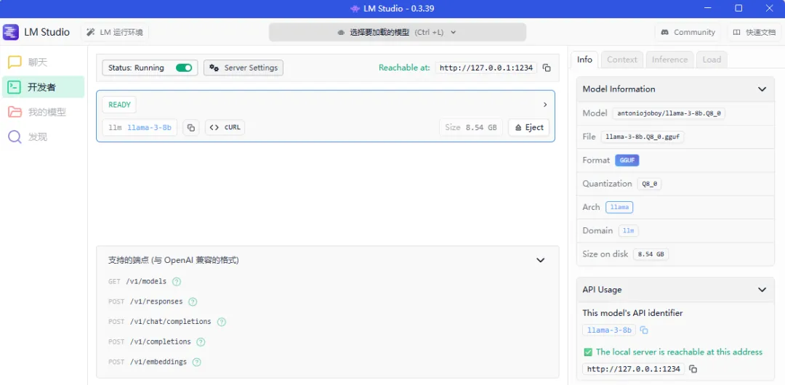Image resolution: width=785 pixels, height=385 pixels.
Task: Open the Developer (开发者) sidebar section
Action: click(43, 87)
